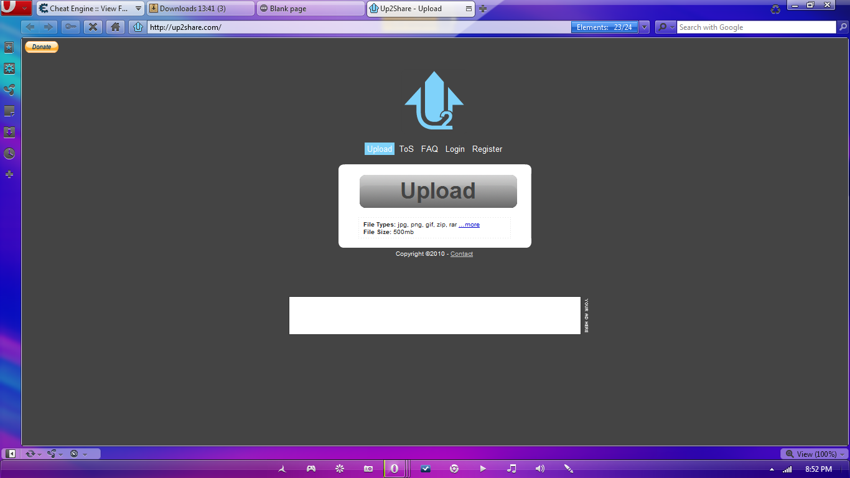
Task: Open the search engine selector dropdown
Action: coord(666,27)
